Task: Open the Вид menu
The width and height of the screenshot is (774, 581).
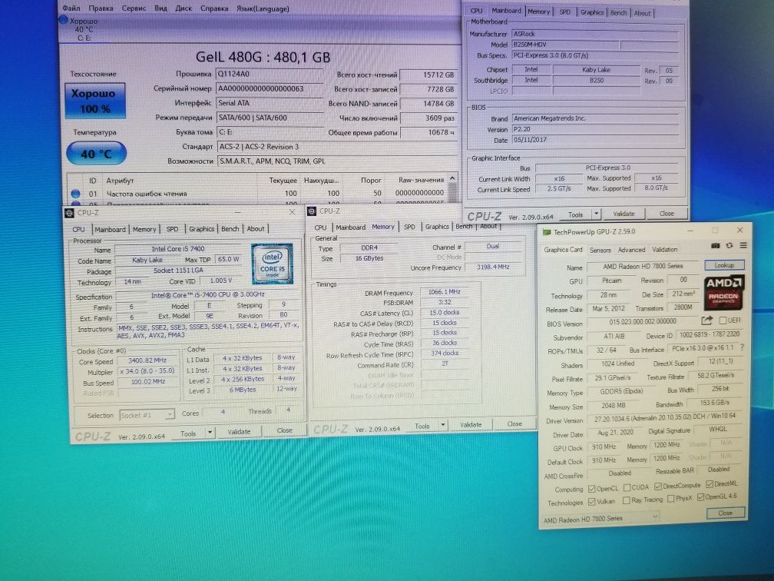Action: [x=160, y=8]
